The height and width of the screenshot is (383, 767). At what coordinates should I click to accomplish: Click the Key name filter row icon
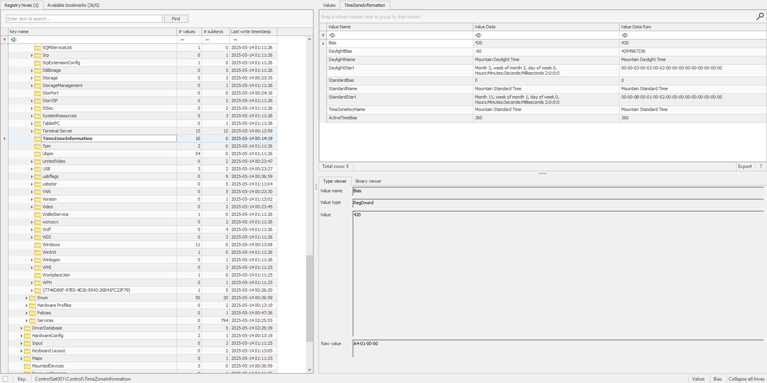pyautogui.click(x=14, y=39)
